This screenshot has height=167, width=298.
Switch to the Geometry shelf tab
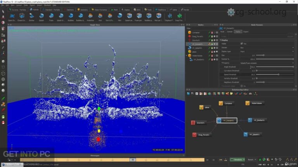point(83,10)
